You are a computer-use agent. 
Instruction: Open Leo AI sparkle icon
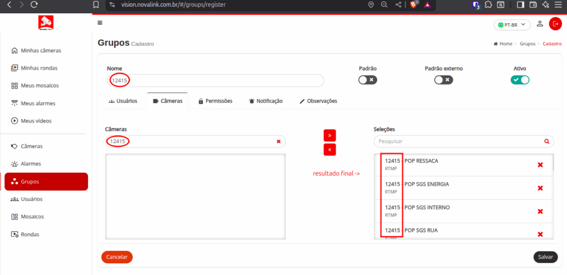[x=545, y=4]
